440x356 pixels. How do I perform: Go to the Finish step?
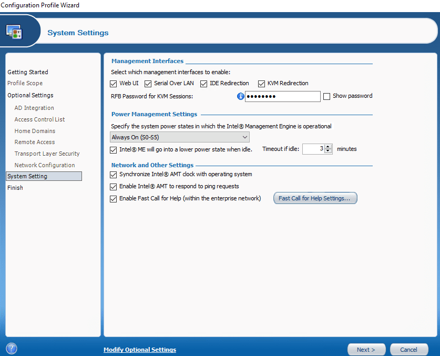coord(15,188)
